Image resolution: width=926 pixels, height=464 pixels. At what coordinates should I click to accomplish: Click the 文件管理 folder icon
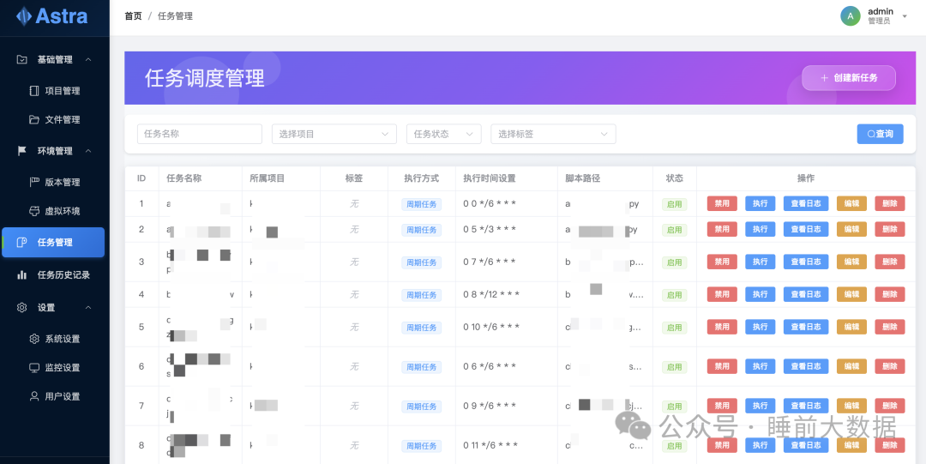(x=34, y=119)
